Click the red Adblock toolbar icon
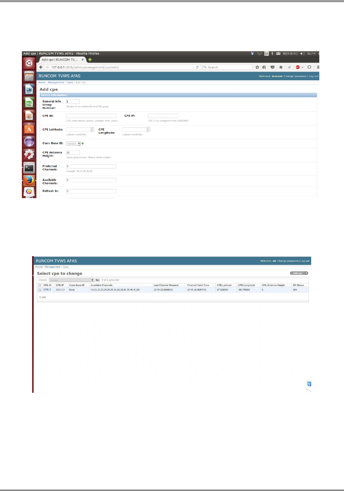344x491 pixels. click(x=298, y=67)
